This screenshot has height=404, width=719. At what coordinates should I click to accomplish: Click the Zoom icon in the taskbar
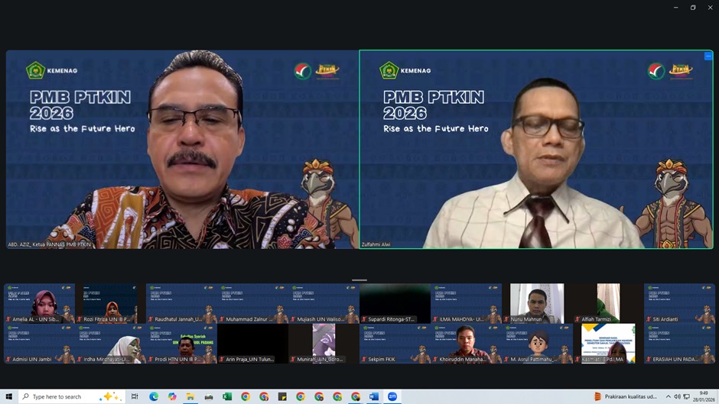392,396
